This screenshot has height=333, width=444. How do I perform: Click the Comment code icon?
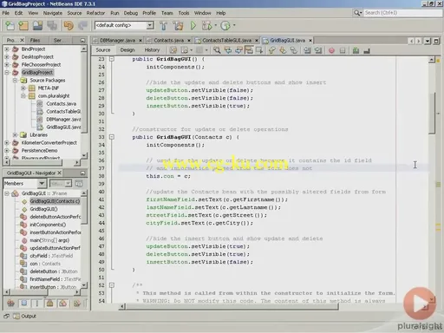[x=356, y=50]
